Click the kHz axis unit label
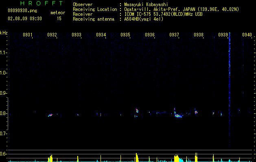Viewport: 256px width, 162px height. coord(4,33)
